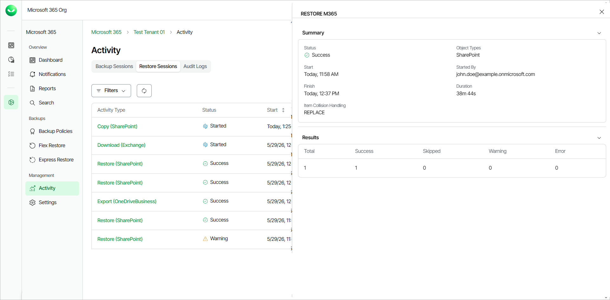Open the reports chart icon in left rail

point(11,60)
